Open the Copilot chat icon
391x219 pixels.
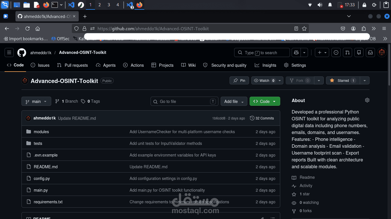point(296,52)
